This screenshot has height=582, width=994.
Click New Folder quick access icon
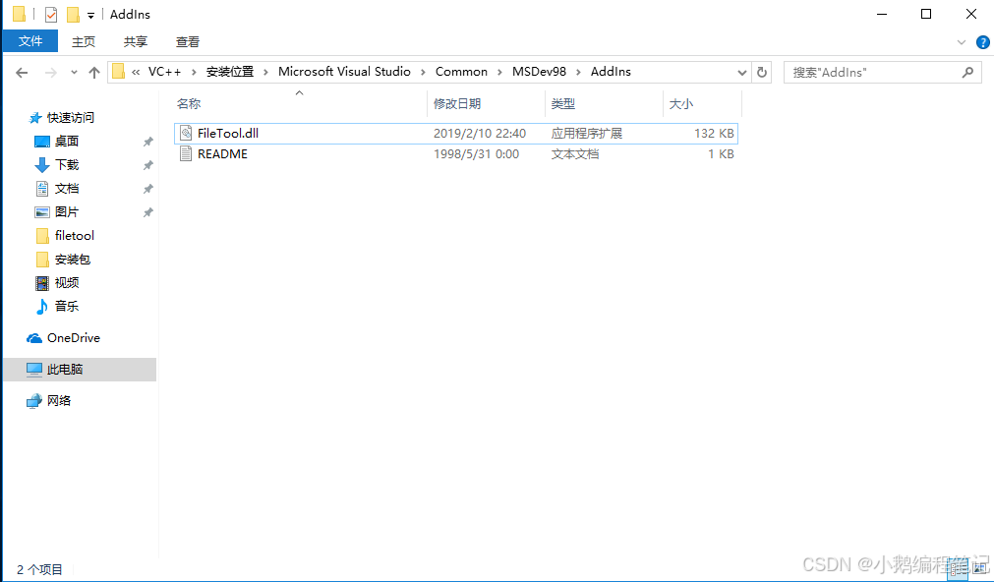click(73, 14)
